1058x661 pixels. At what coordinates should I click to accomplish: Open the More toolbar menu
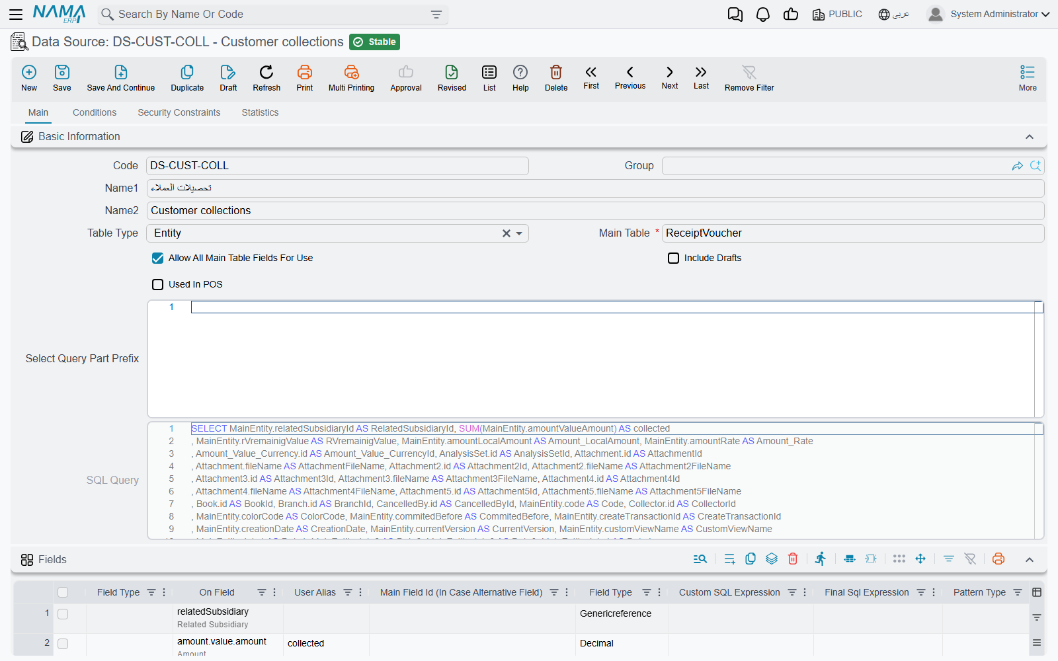click(x=1028, y=77)
